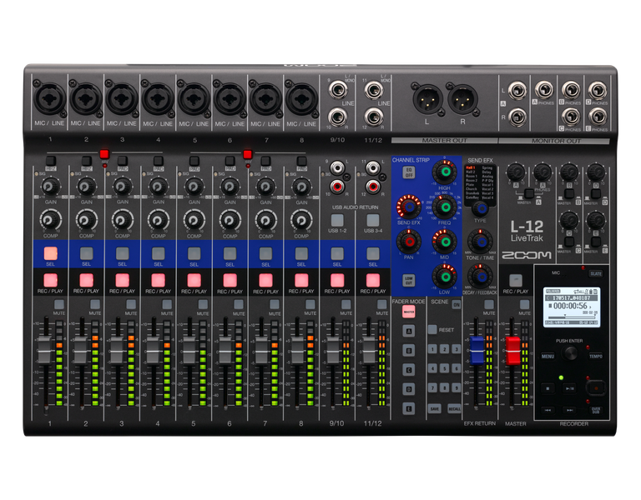
Task: Turn the effect TYPE selector knob
Action: pyautogui.click(x=481, y=208)
